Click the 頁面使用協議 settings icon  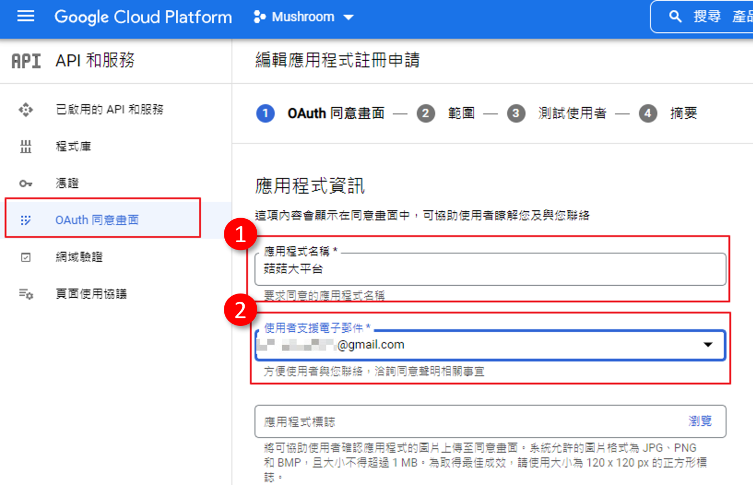point(26,294)
